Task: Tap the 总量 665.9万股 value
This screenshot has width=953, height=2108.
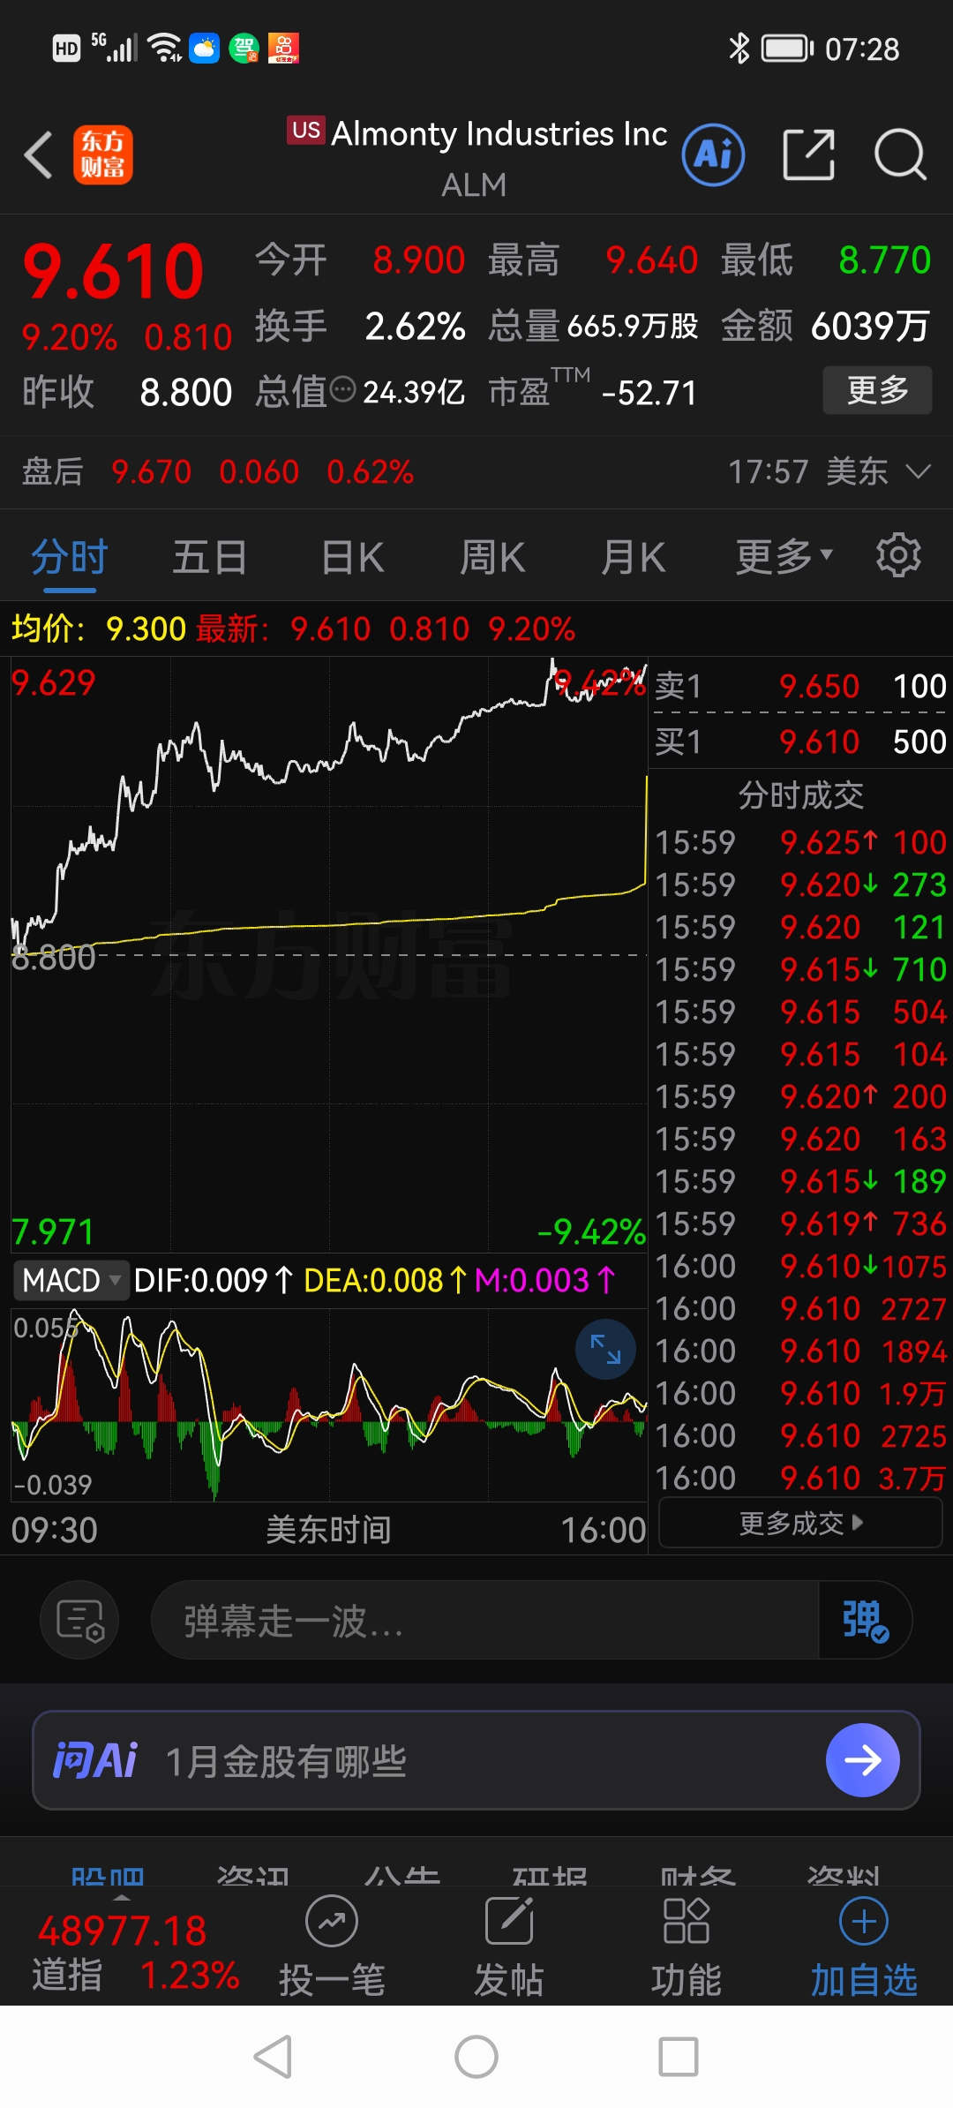Action: pos(632,326)
